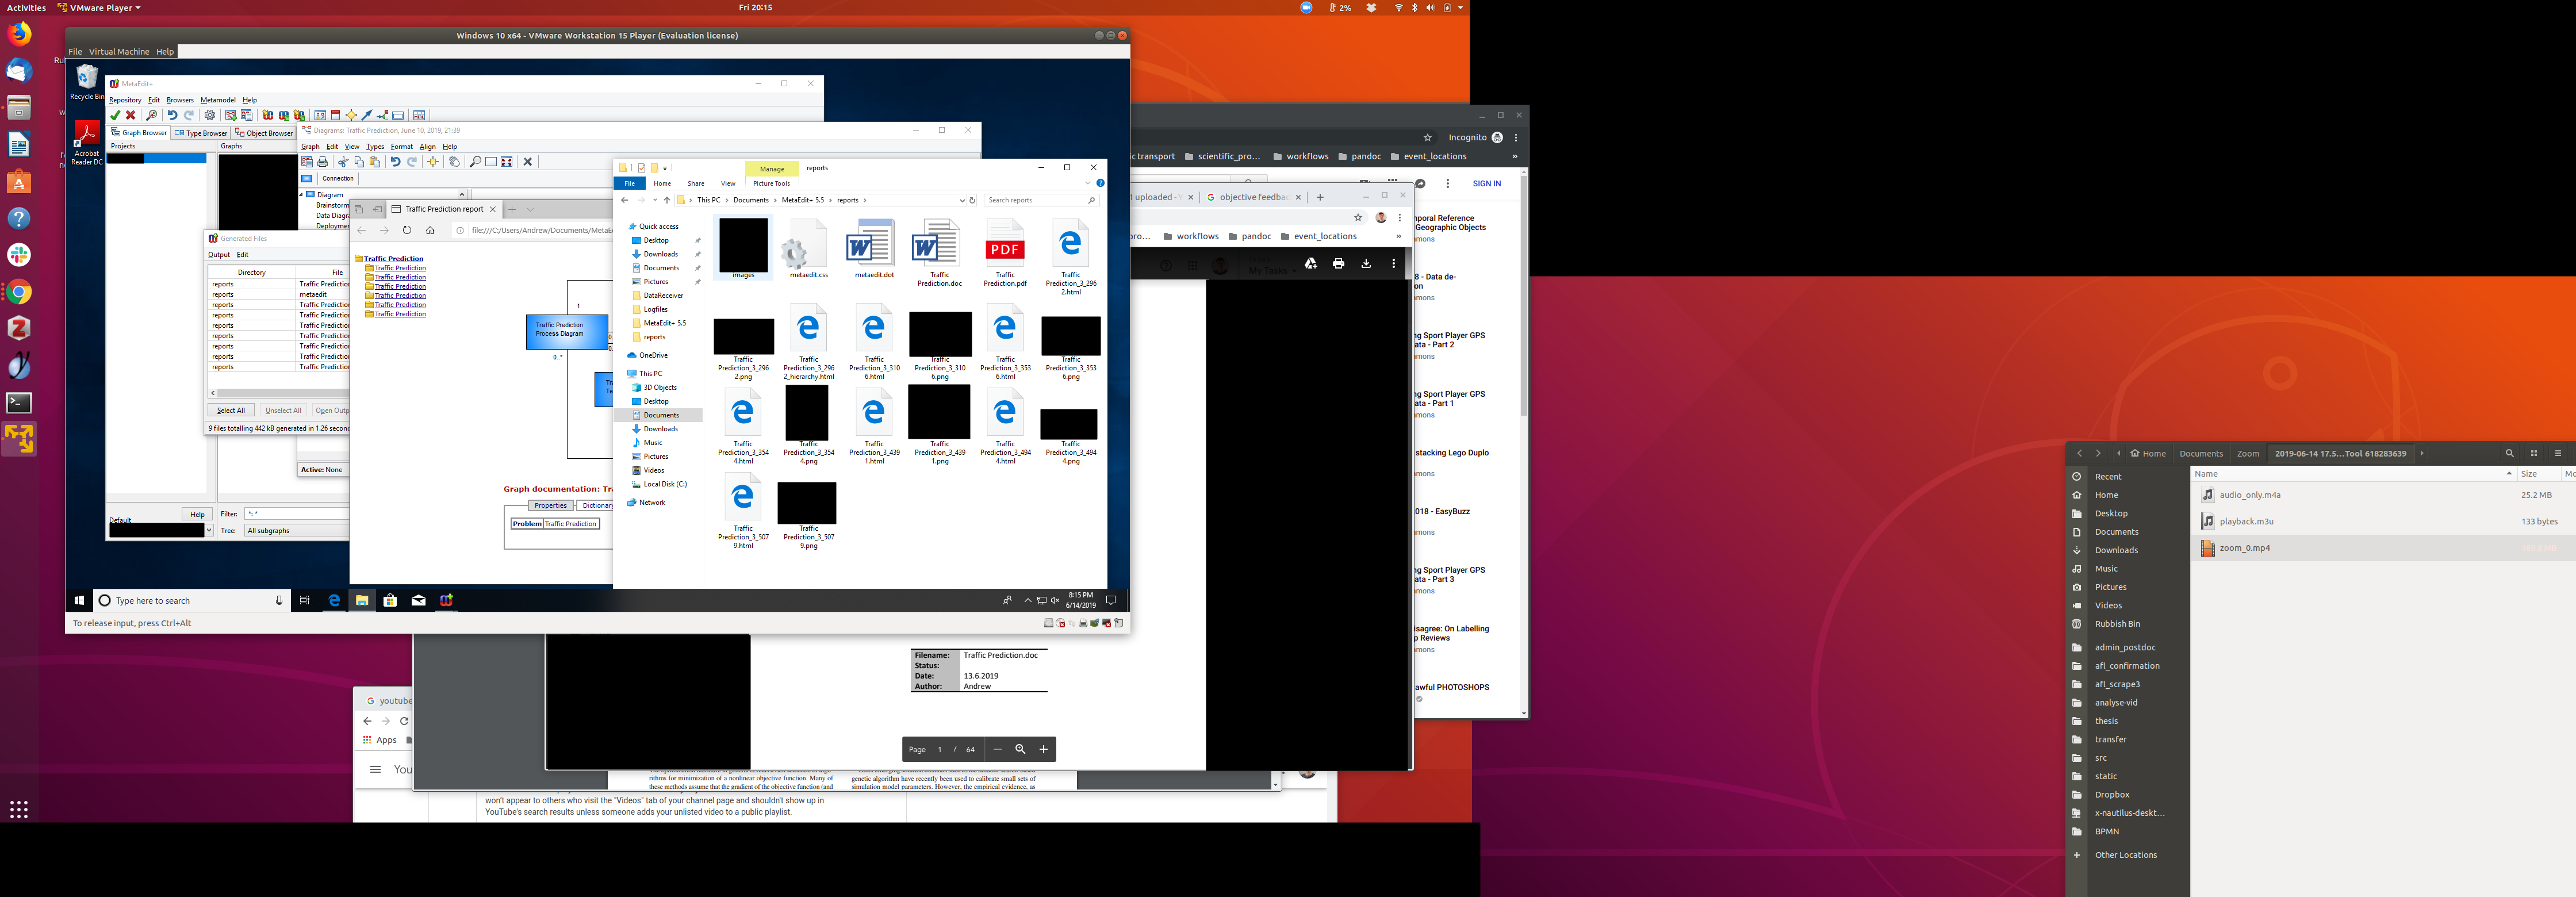This screenshot has width=2576, height=897.
Task: Click the green checkmark Commit icon in MetaEdit+
Action: pyautogui.click(x=115, y=115)
